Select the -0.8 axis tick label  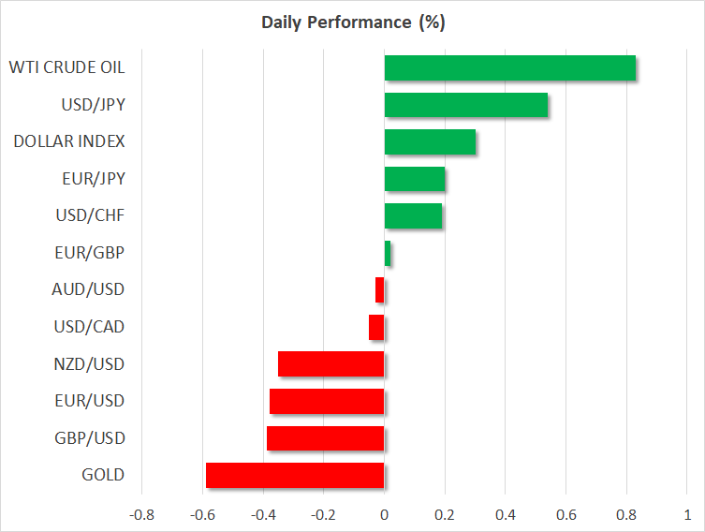[141, 515]
